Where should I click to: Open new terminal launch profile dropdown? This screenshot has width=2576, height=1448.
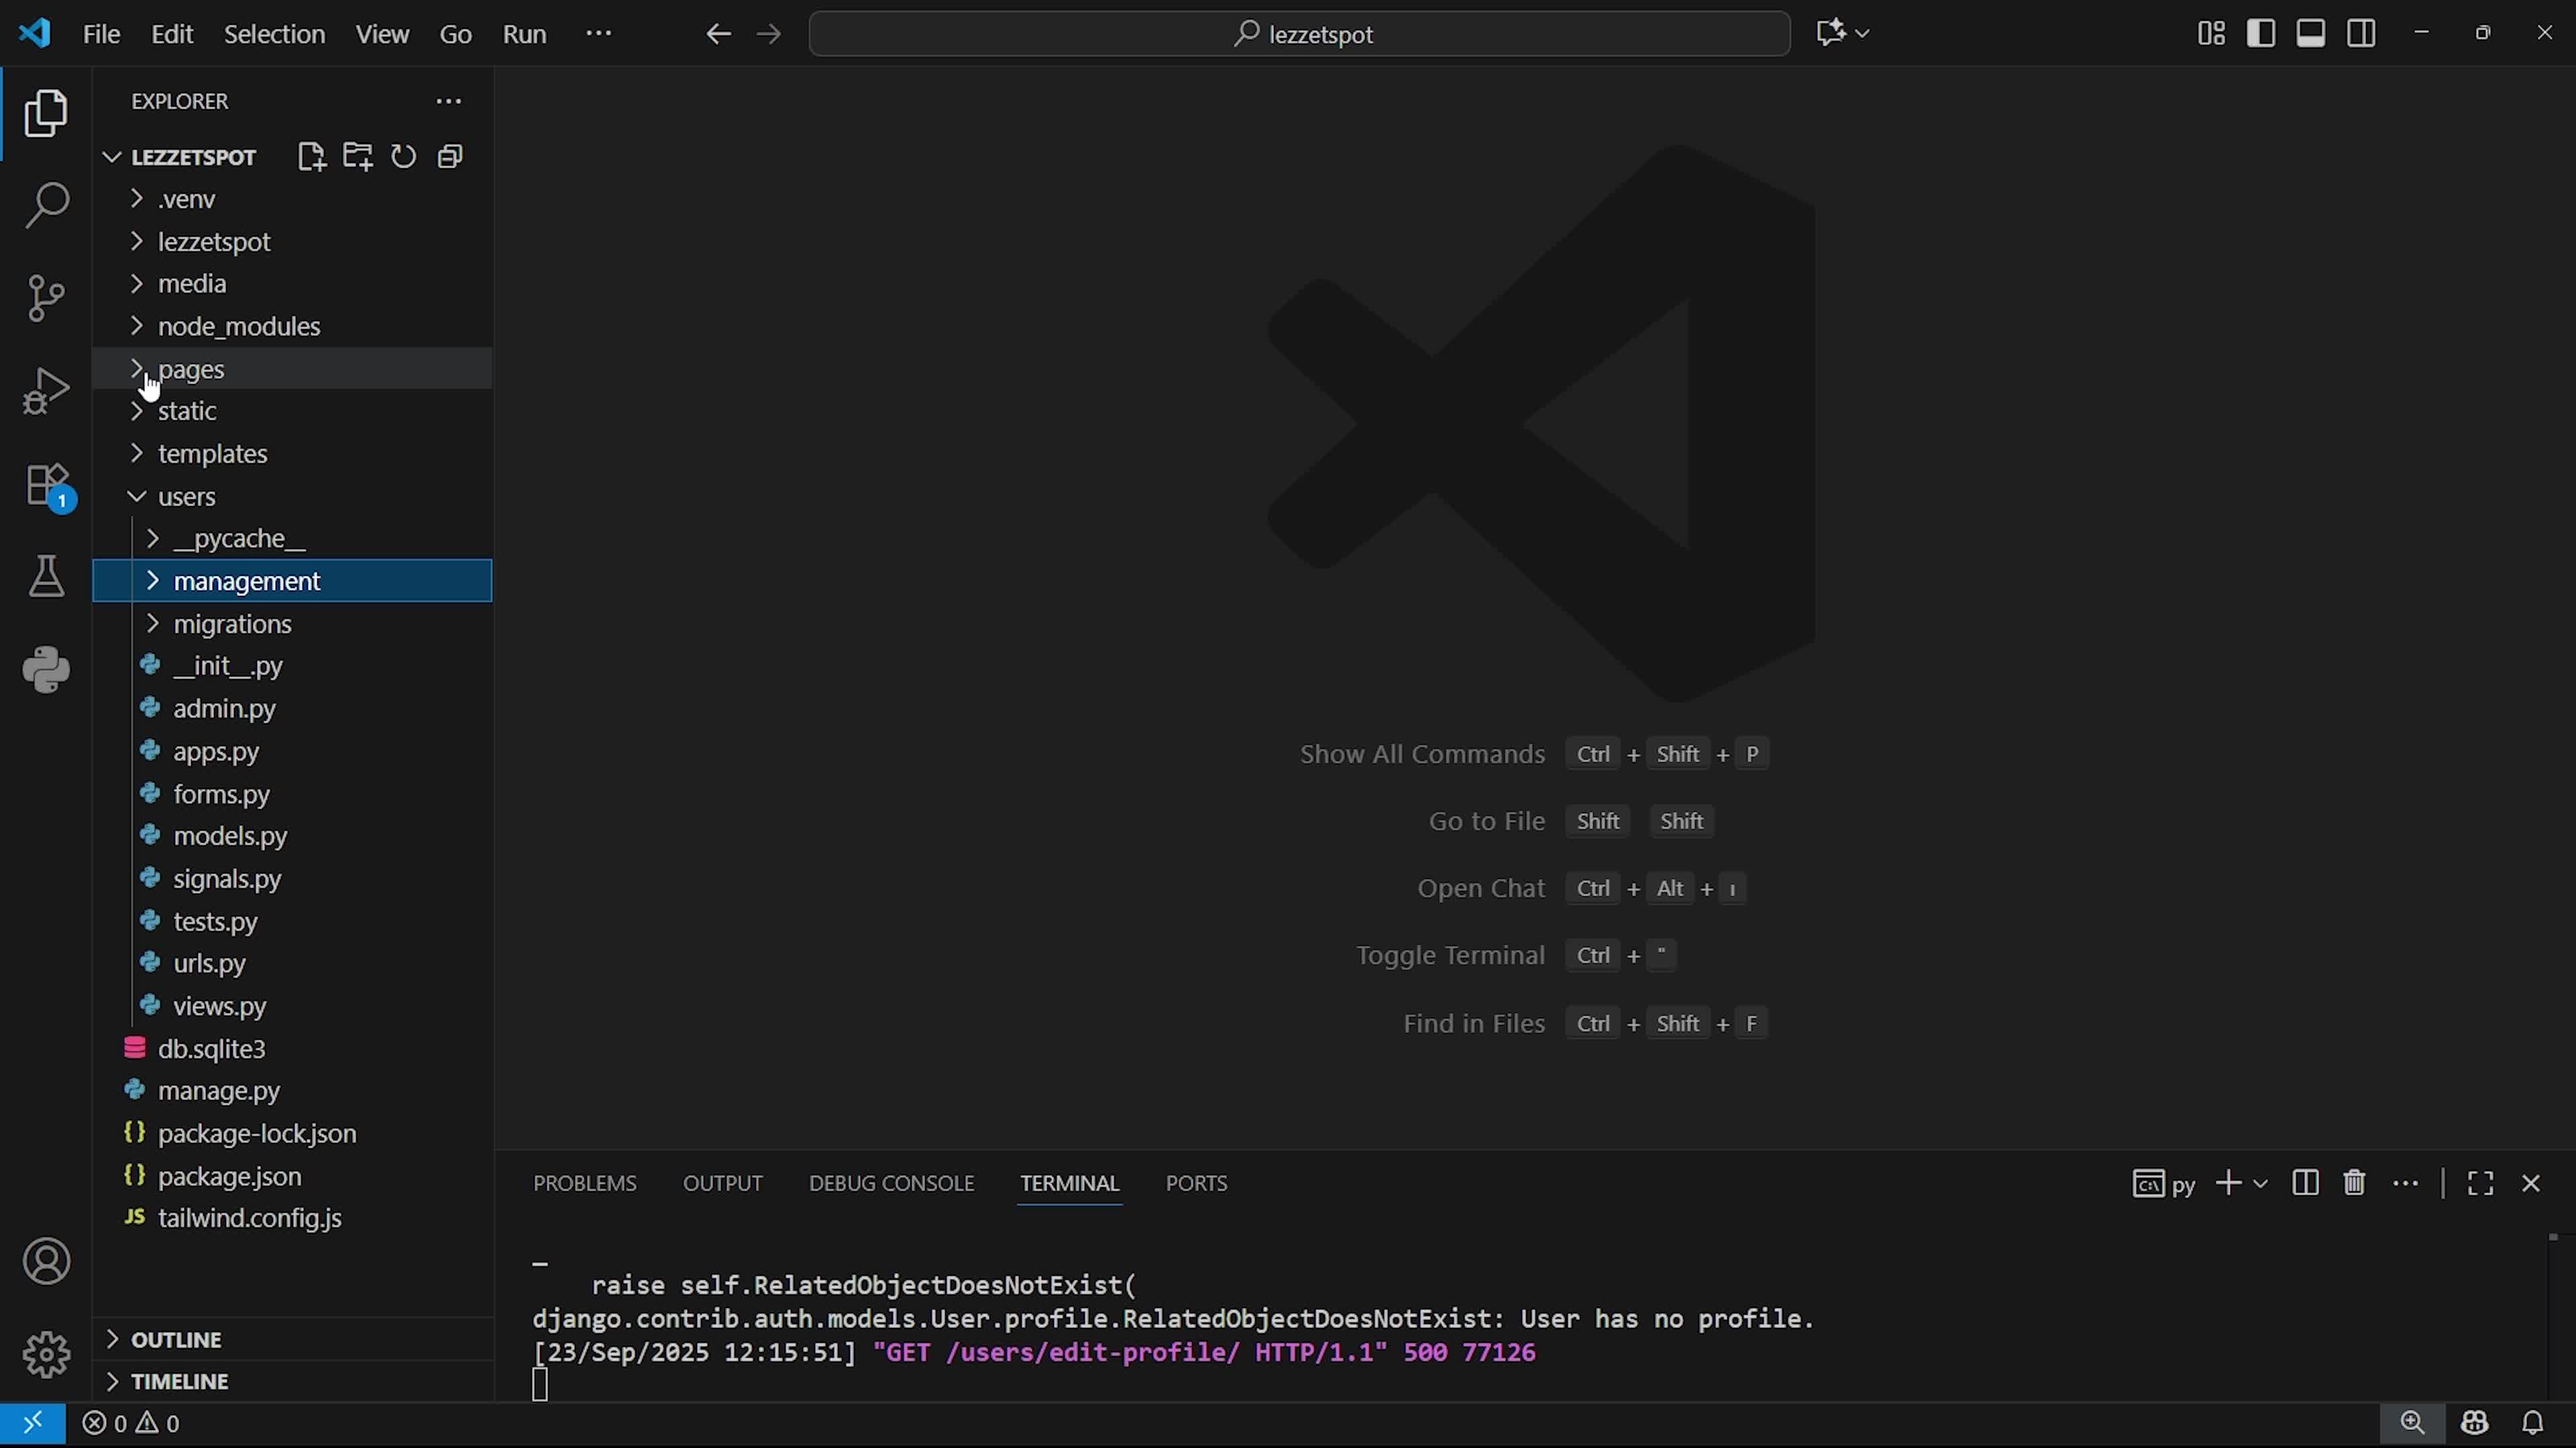click(2260, 1183)
